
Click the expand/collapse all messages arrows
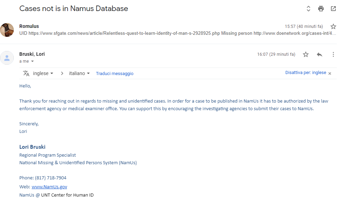click(x=309, y=9)
